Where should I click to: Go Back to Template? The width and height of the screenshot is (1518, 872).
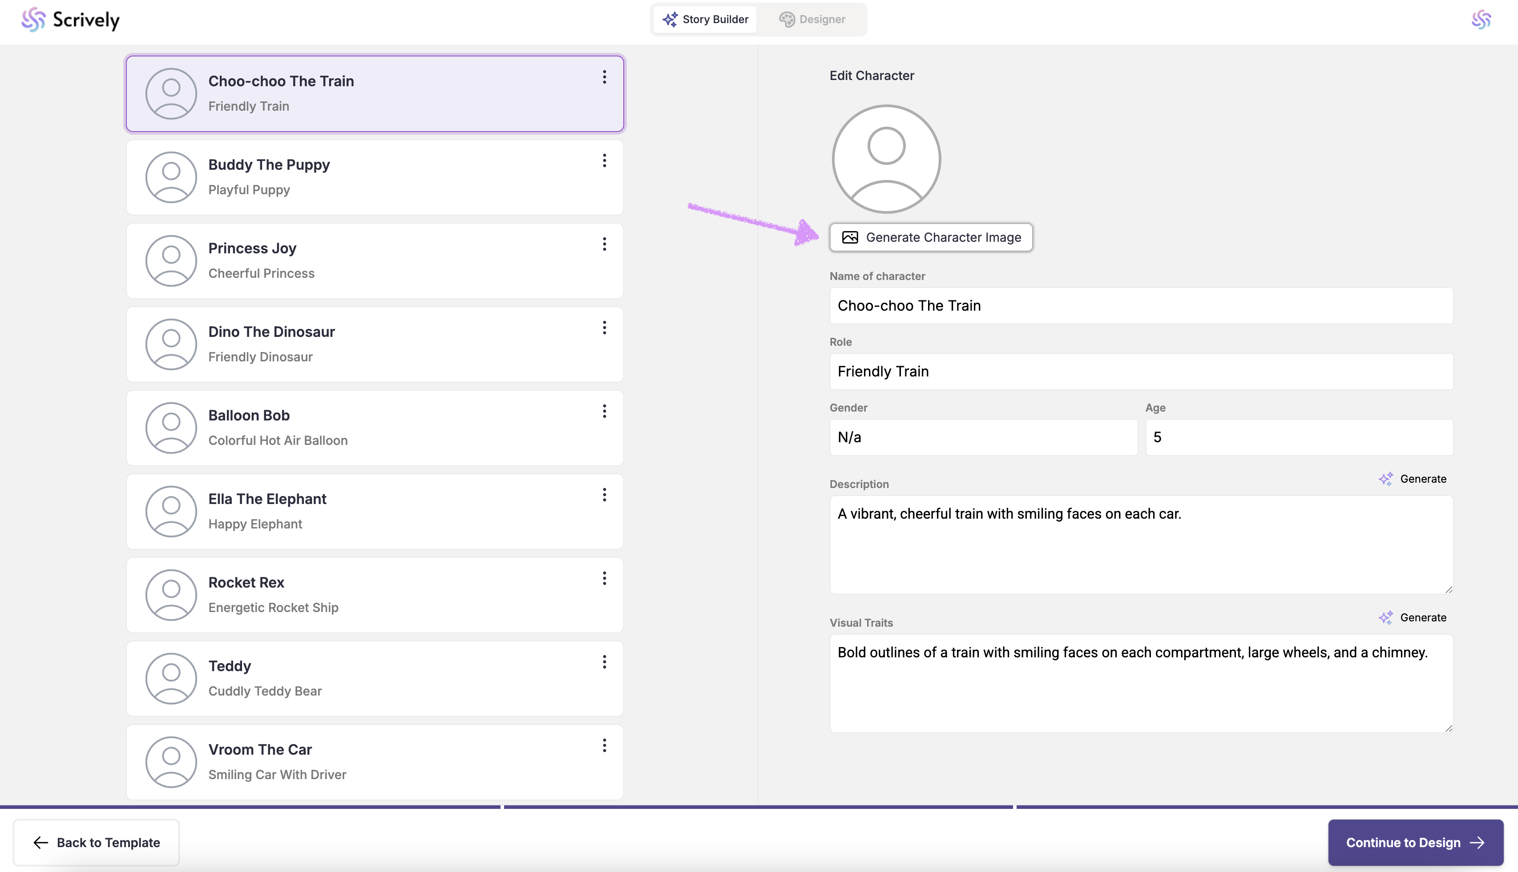click(97, 843)
